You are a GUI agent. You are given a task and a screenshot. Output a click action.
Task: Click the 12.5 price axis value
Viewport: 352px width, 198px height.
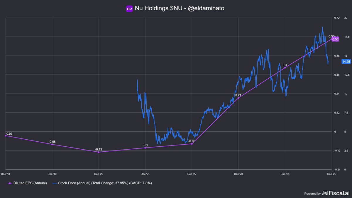(346, 75)
